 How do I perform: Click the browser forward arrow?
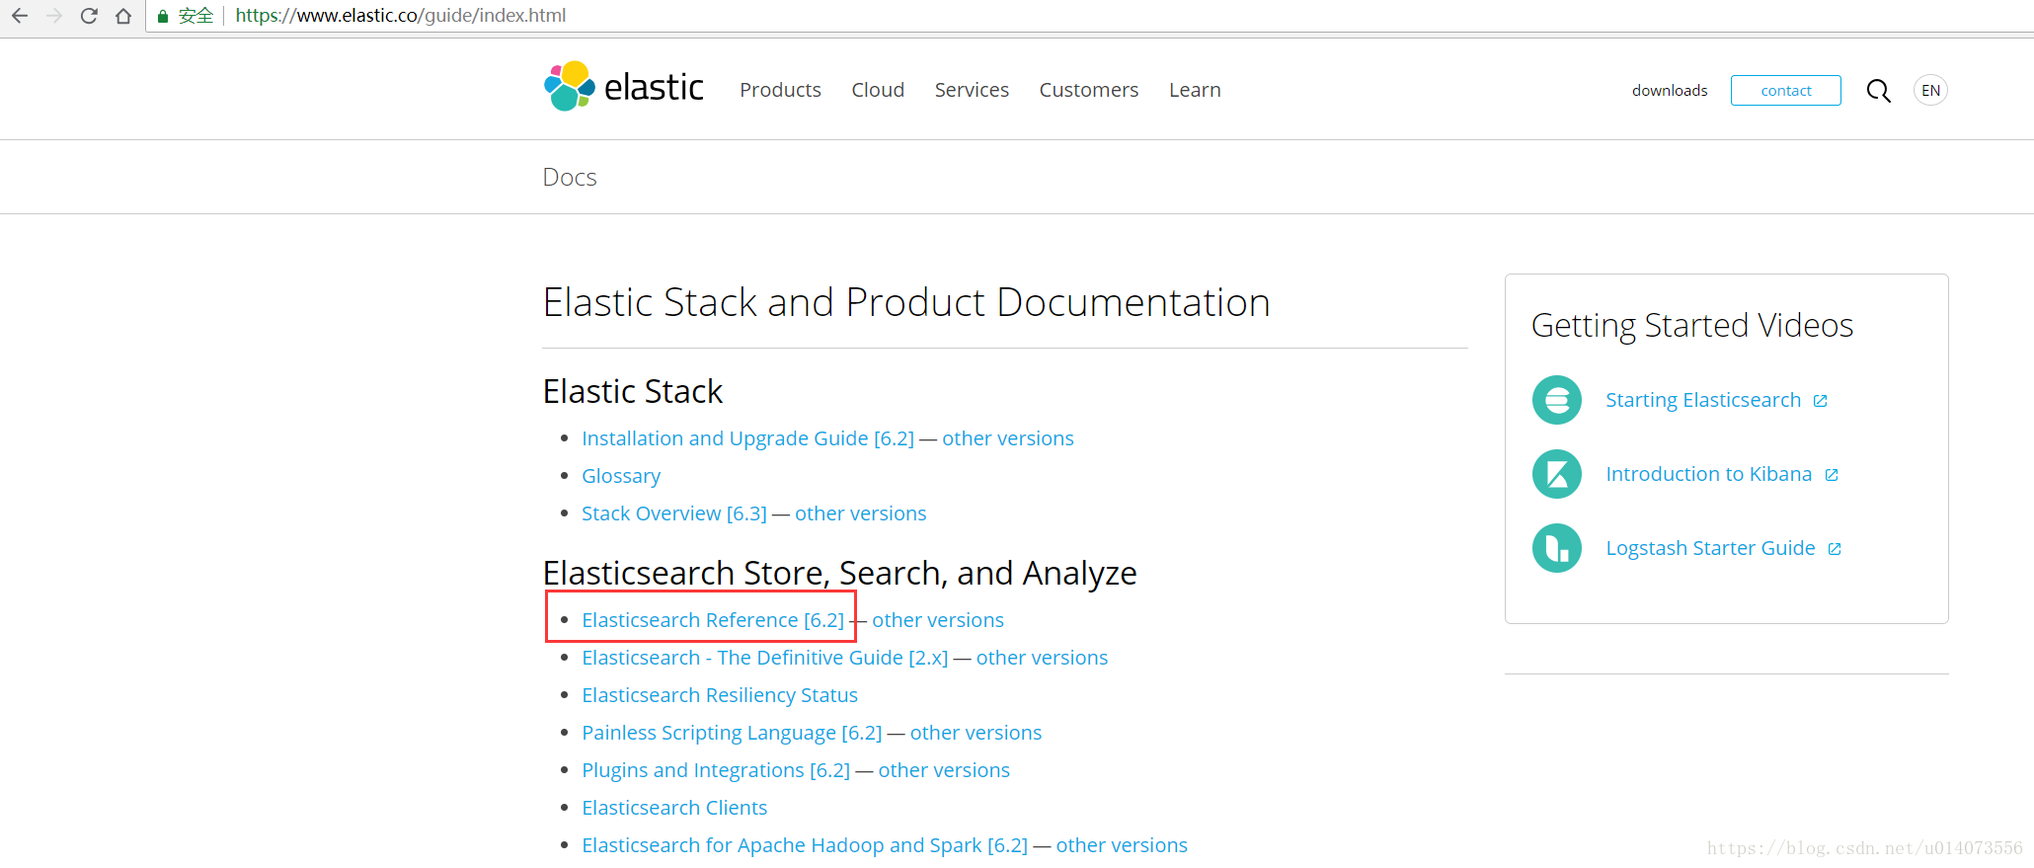(54, 16)
